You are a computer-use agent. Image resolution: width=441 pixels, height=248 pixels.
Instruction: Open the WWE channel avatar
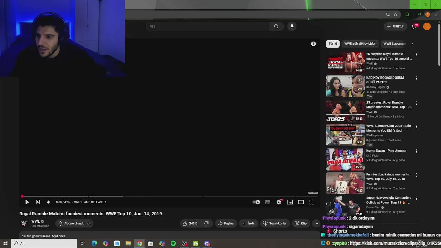pos(24,223)
